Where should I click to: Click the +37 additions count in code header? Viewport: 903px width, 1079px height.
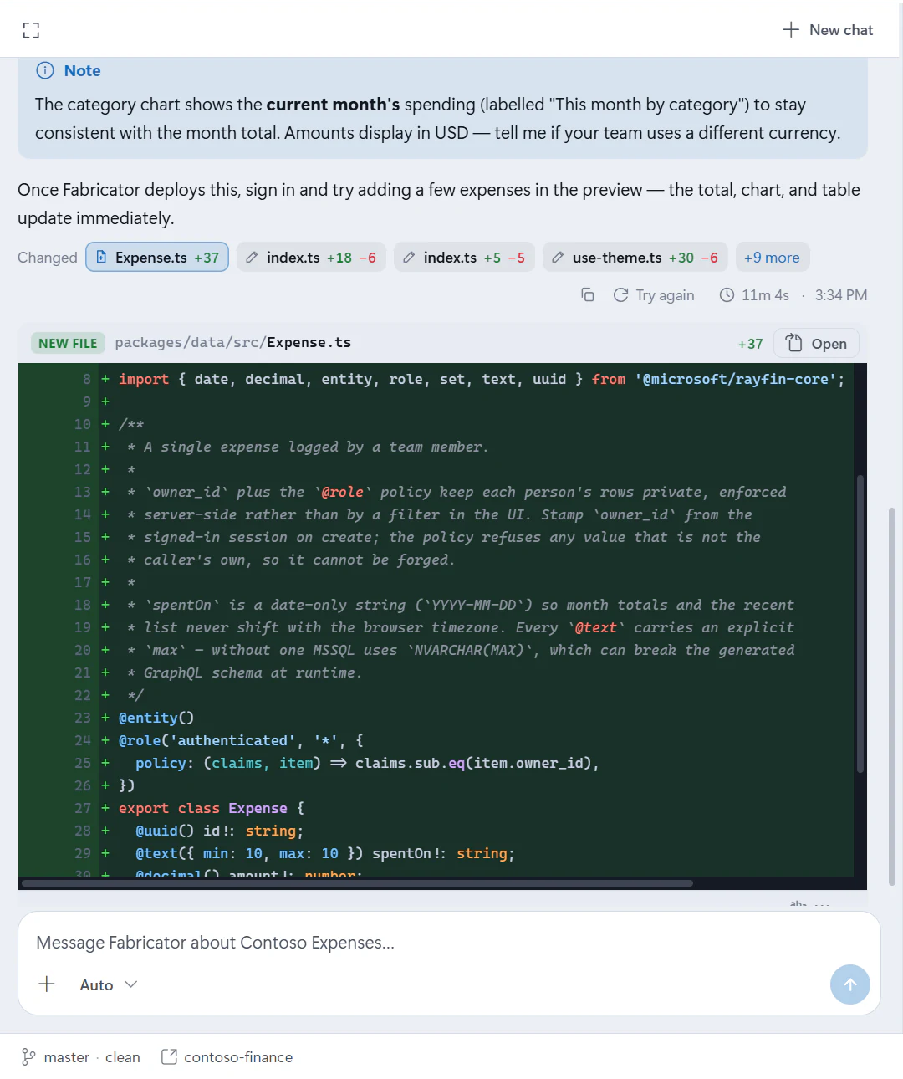pos(750,344)
